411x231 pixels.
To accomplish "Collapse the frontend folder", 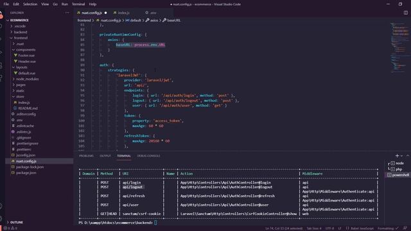I will point(21,38).
